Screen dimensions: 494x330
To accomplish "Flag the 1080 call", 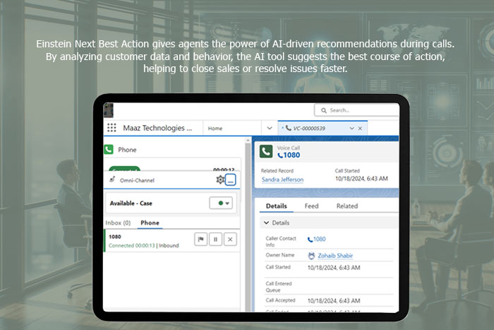I will 200,239.
